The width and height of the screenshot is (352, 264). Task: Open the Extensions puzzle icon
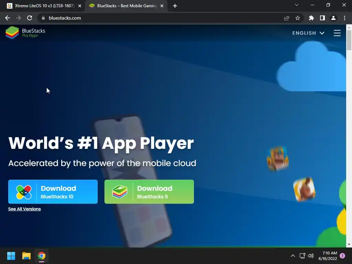(x=311, y=18)
